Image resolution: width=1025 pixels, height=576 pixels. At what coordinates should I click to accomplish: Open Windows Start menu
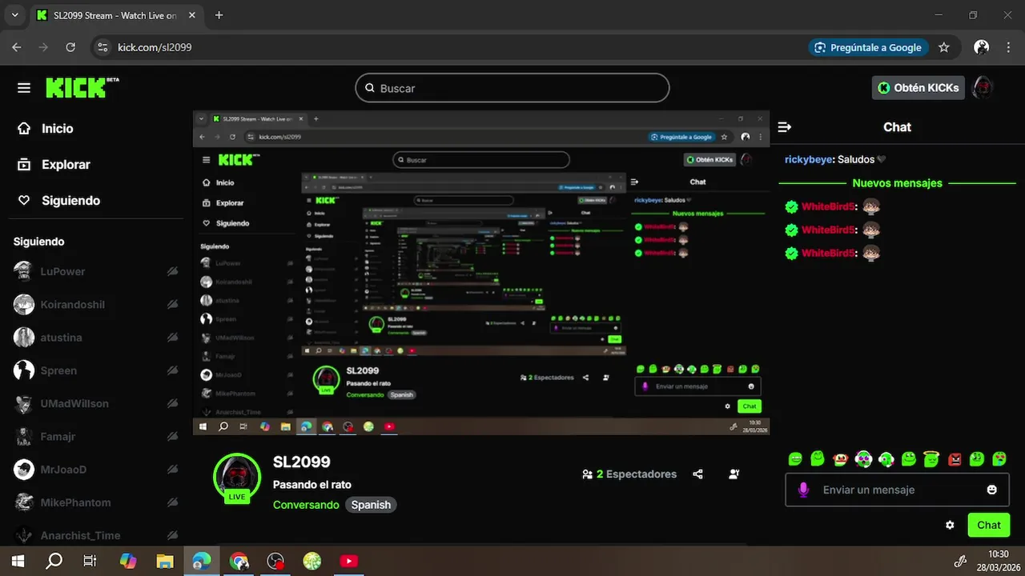[18, 562]
